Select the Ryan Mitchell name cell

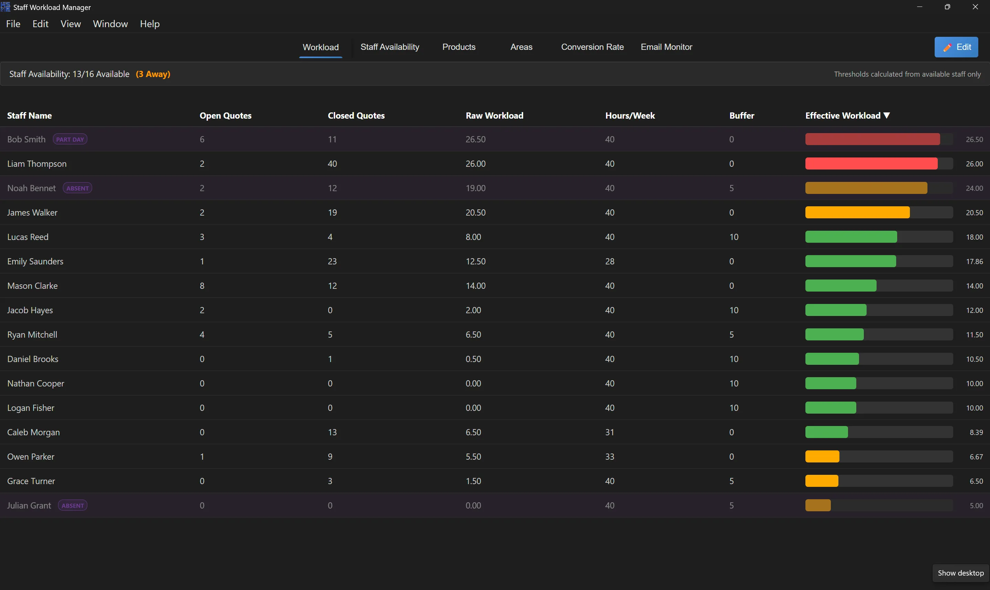32,335
